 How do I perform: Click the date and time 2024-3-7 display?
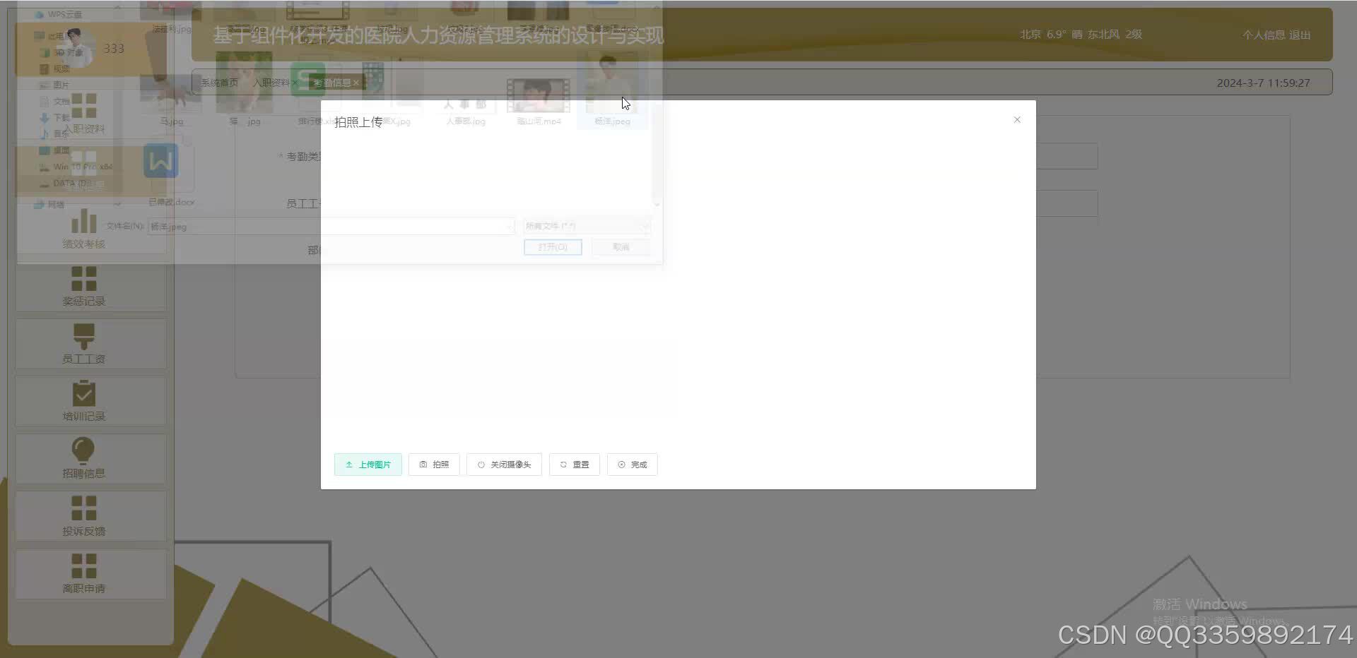pyautogui.click(x=1263, y=83)
